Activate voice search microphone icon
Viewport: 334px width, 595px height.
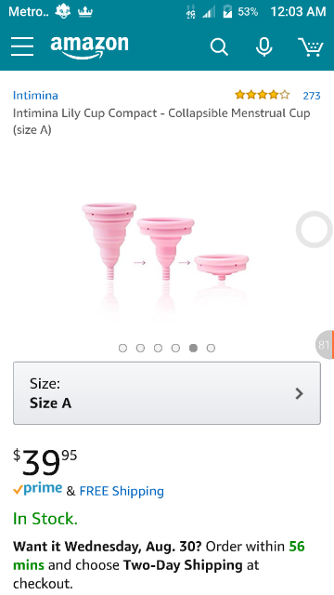click(x=263, y=47)
